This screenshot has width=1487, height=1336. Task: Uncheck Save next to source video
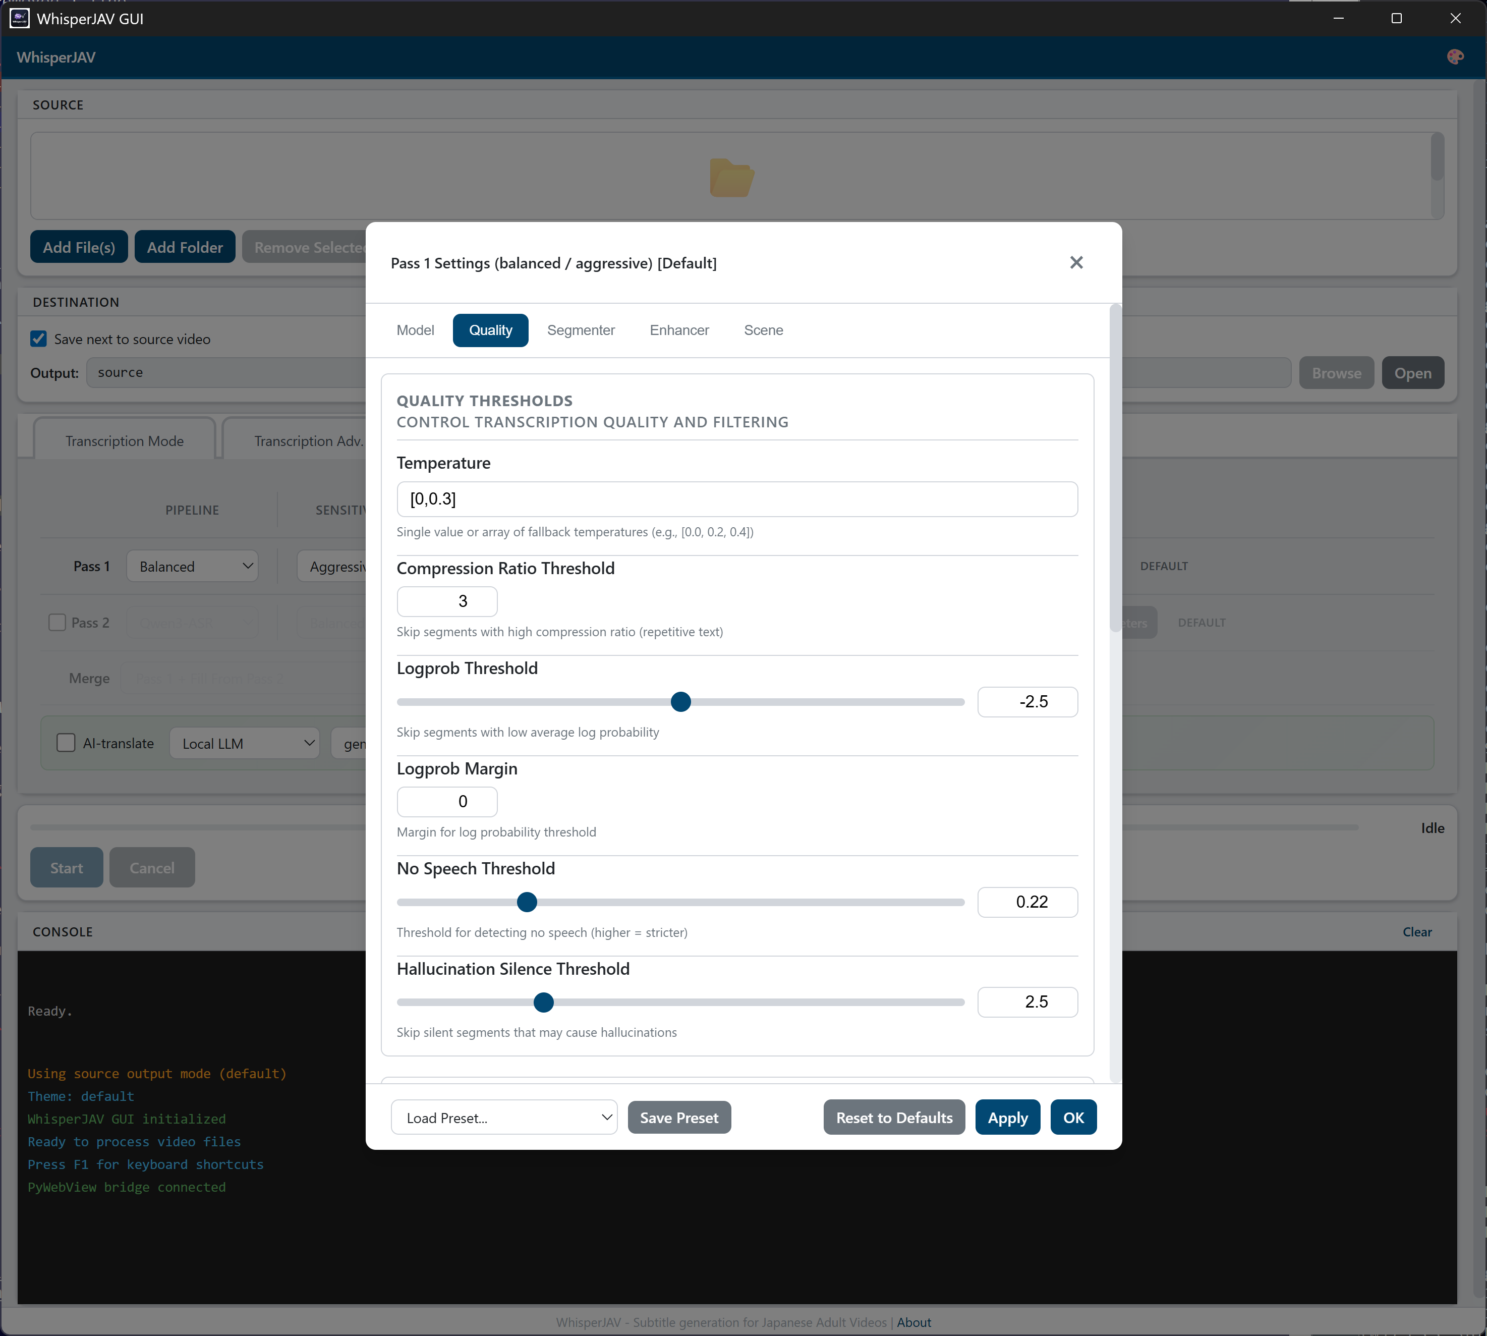[39, 339]
